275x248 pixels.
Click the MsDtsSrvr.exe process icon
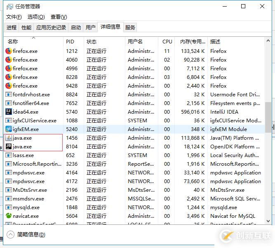point(8,190)
